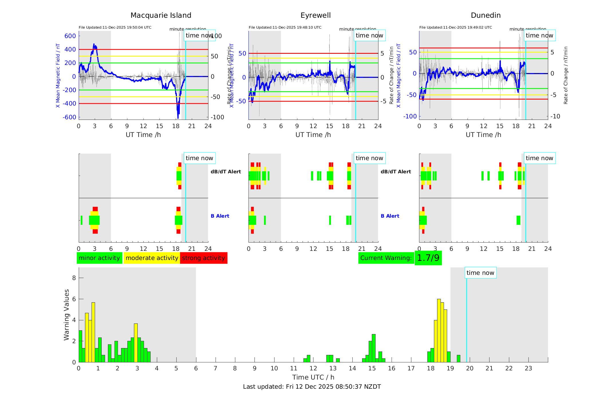Click time now label in Macquarie Island magnetogram
Viewport: 606px width, 411px height.
[x=199, y=35]
